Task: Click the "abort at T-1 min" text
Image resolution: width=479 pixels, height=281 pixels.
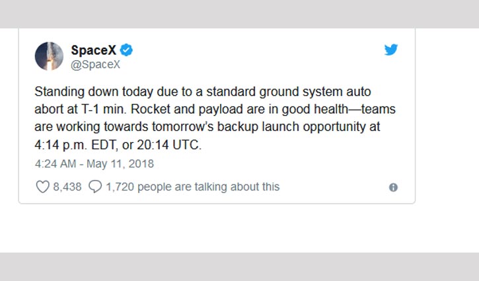Action: coord(81,109)
